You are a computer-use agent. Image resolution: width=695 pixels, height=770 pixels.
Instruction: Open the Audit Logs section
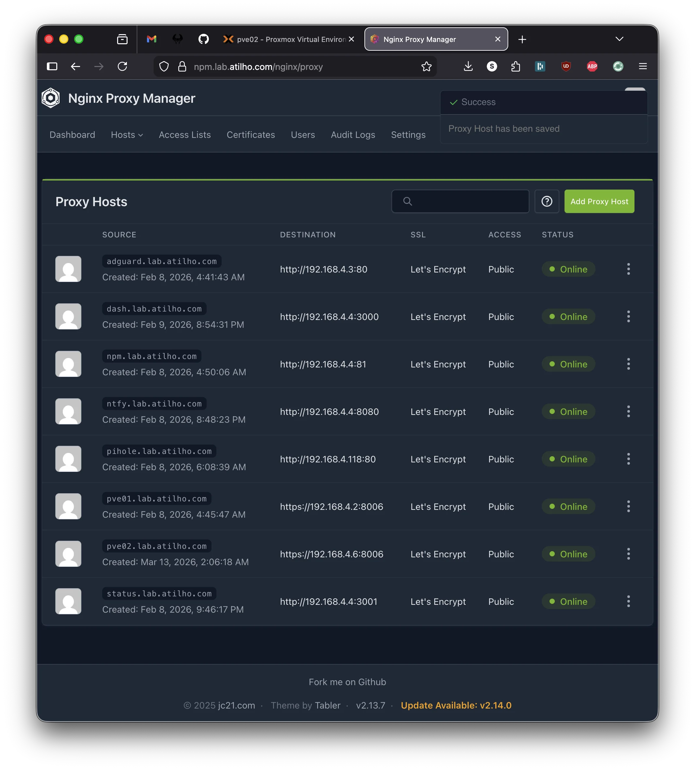352,135
